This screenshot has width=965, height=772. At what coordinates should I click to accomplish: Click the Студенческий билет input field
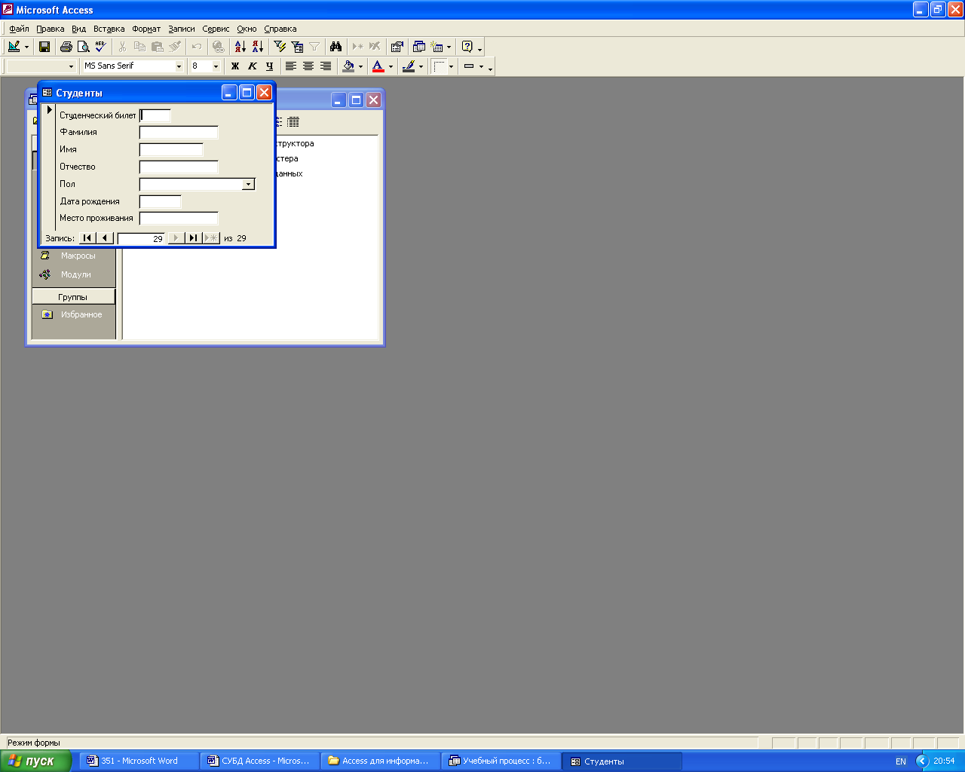click(155, 115)
